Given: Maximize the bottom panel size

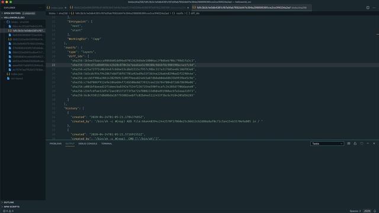Looking at the screenshot, I should point(368,143).
